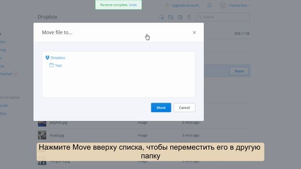Click the new folder toolbar icon
The width and height of the screenshot is (301, 169).
pyautogui.click(x=171, y=17)
